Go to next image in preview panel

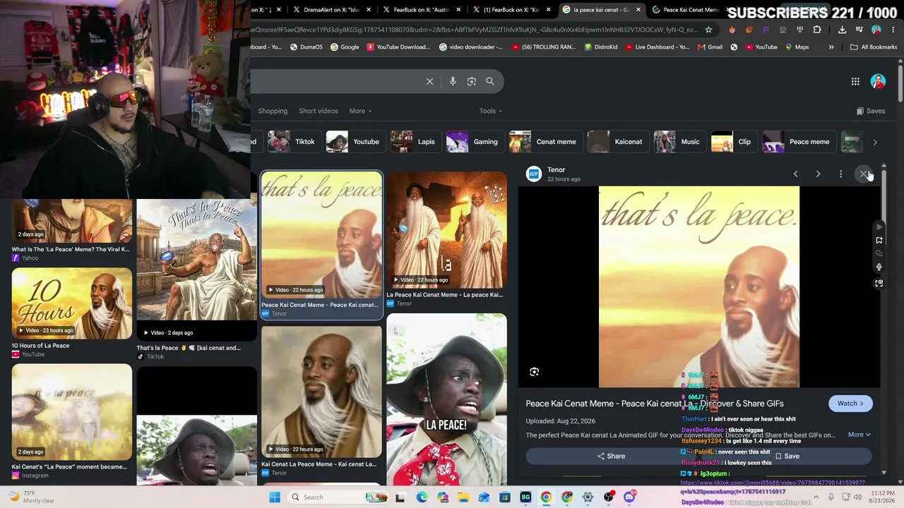[818, 174]
